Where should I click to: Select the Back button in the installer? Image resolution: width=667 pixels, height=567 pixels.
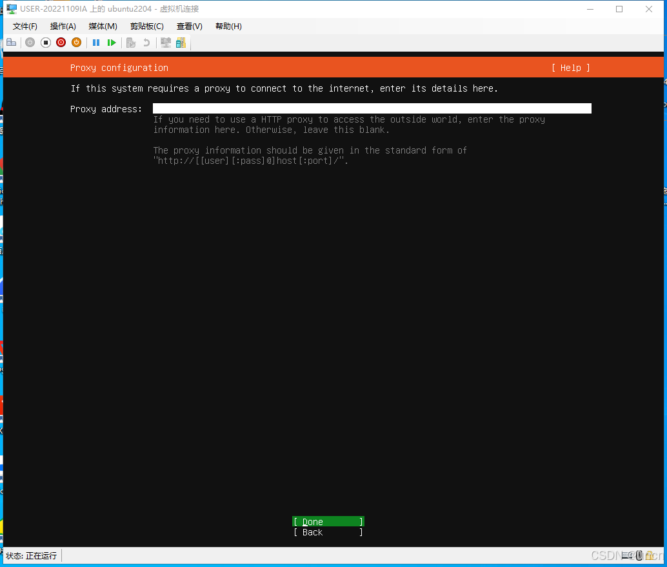click(328, 532)
